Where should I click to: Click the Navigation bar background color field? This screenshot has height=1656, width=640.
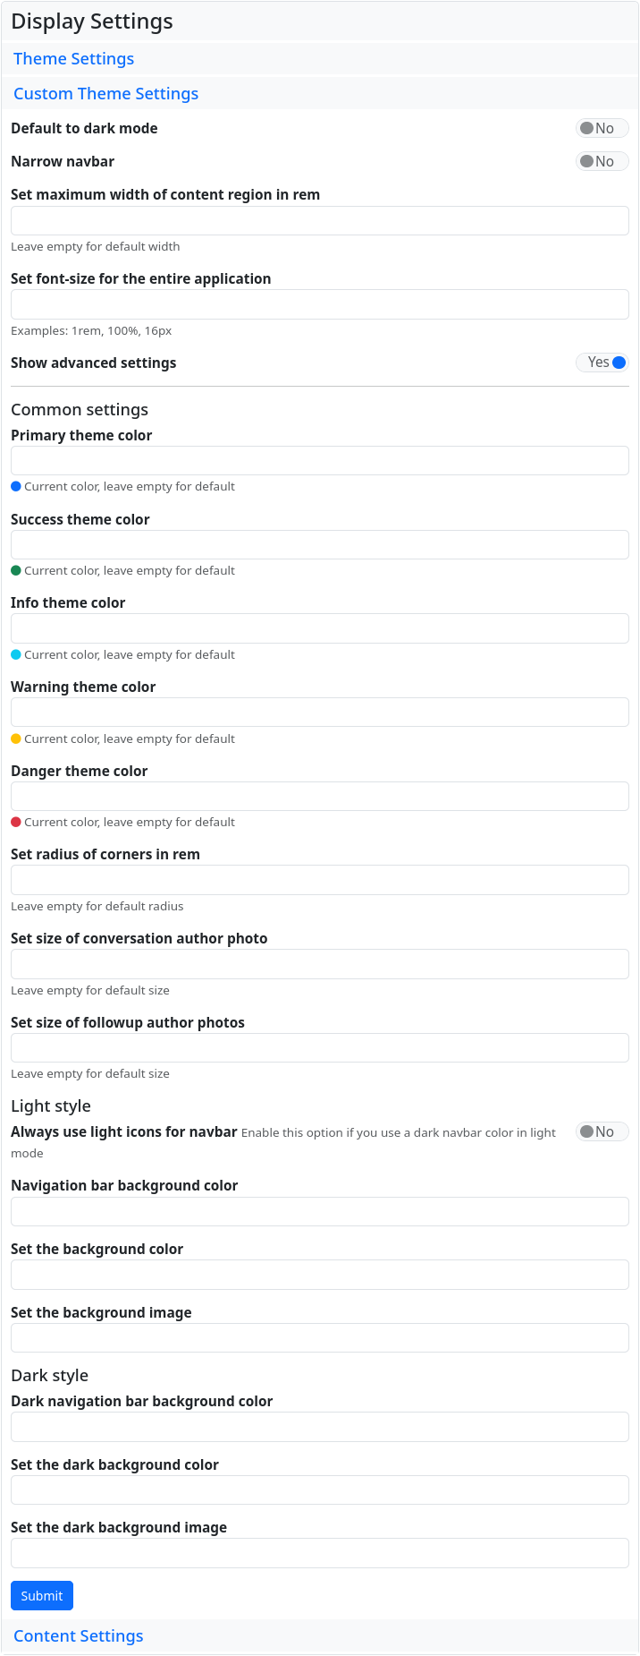[x=320, y=1211]
